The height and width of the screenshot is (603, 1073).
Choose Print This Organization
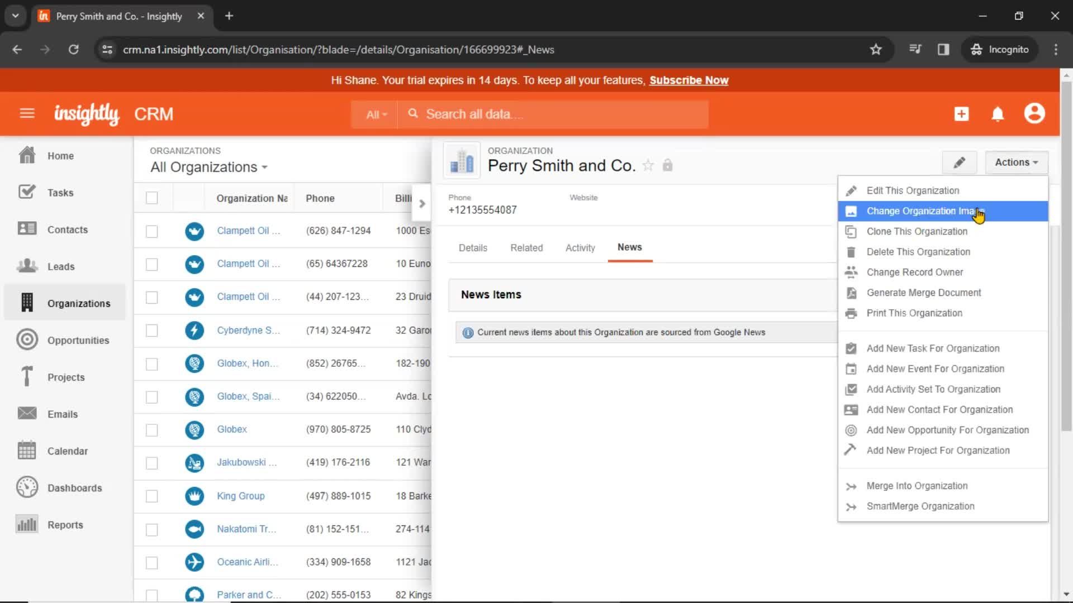click(x=943, y=313)
